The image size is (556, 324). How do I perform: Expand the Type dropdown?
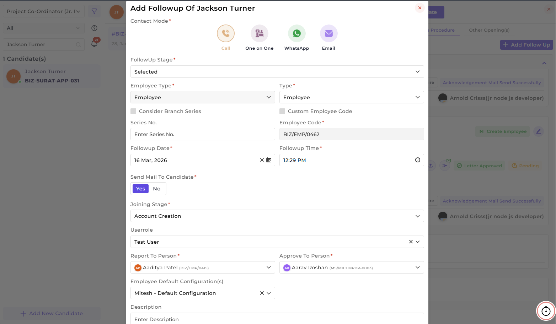(x=352, y=97)
